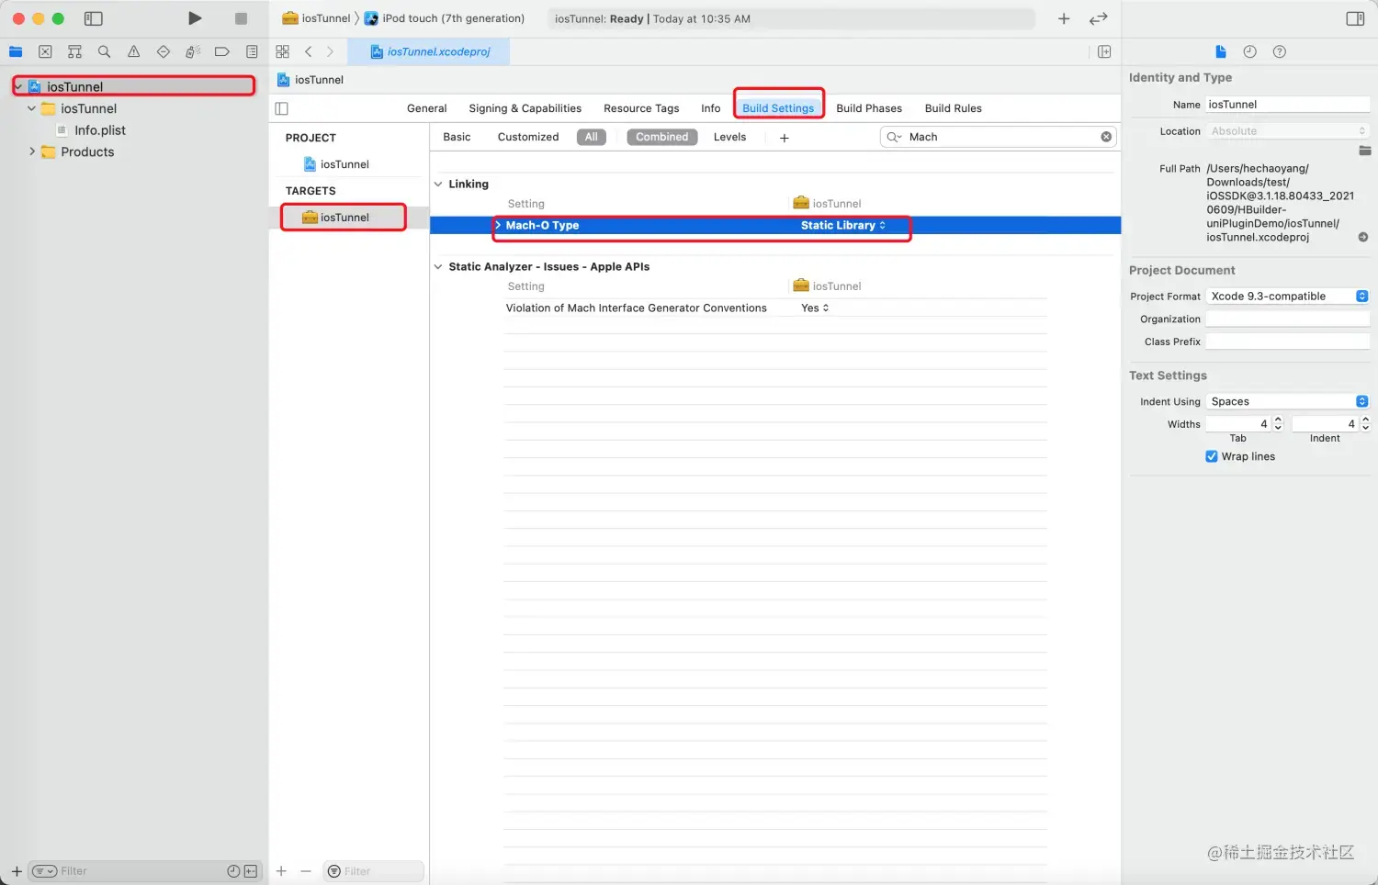The width and height of the screenshot is (1378, 885).
Task: Open the Signing & Capabilities tab
Action: click(x=525, y=108)
